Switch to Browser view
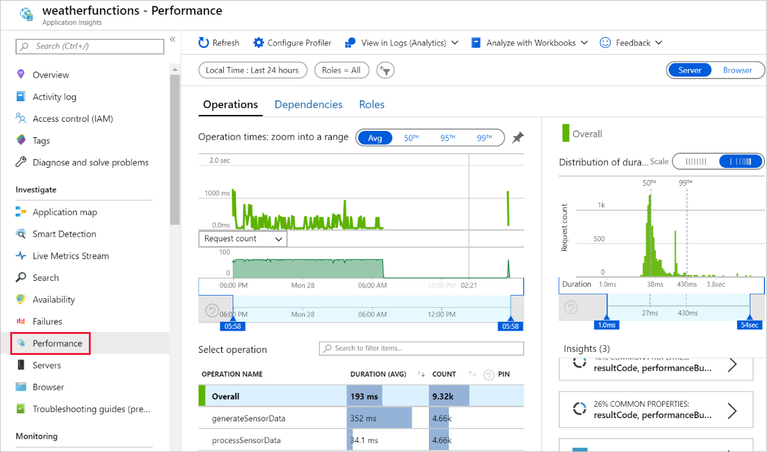Viewport: 767px width, 452px height. (x=739, y=70)
